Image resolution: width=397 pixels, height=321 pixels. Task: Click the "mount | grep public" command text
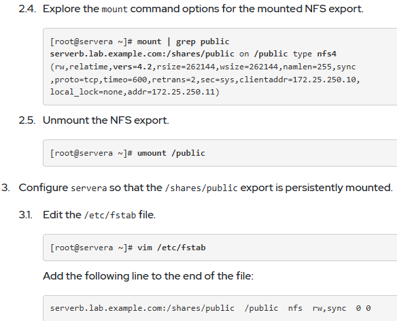183,41
